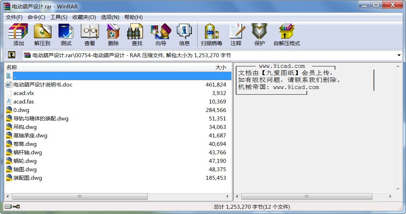
Task: Select file 高轴承座.dwg
Action: pyautogui.click(x=30, y=136)
